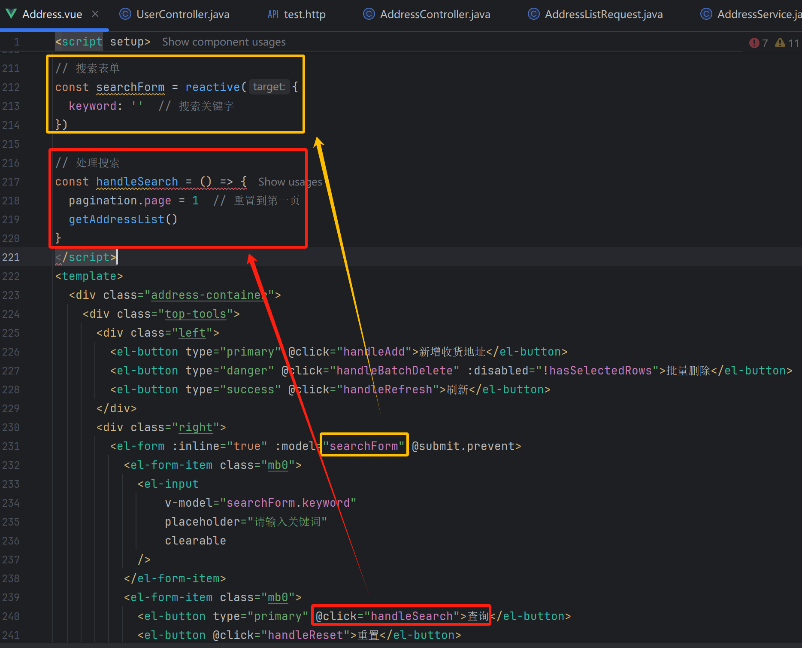Click handleRefresh handler on line 228
Viewport: 802px width, 648px height.
click(x=388, y=389)
